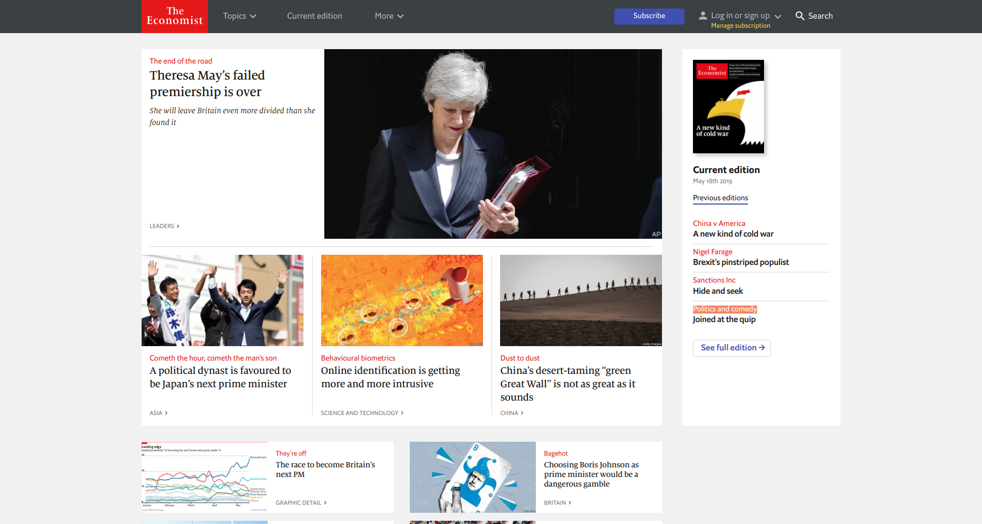Click the May 18th 2019 date text
Screen dimensions: 982x524
(x=712, y=181)
